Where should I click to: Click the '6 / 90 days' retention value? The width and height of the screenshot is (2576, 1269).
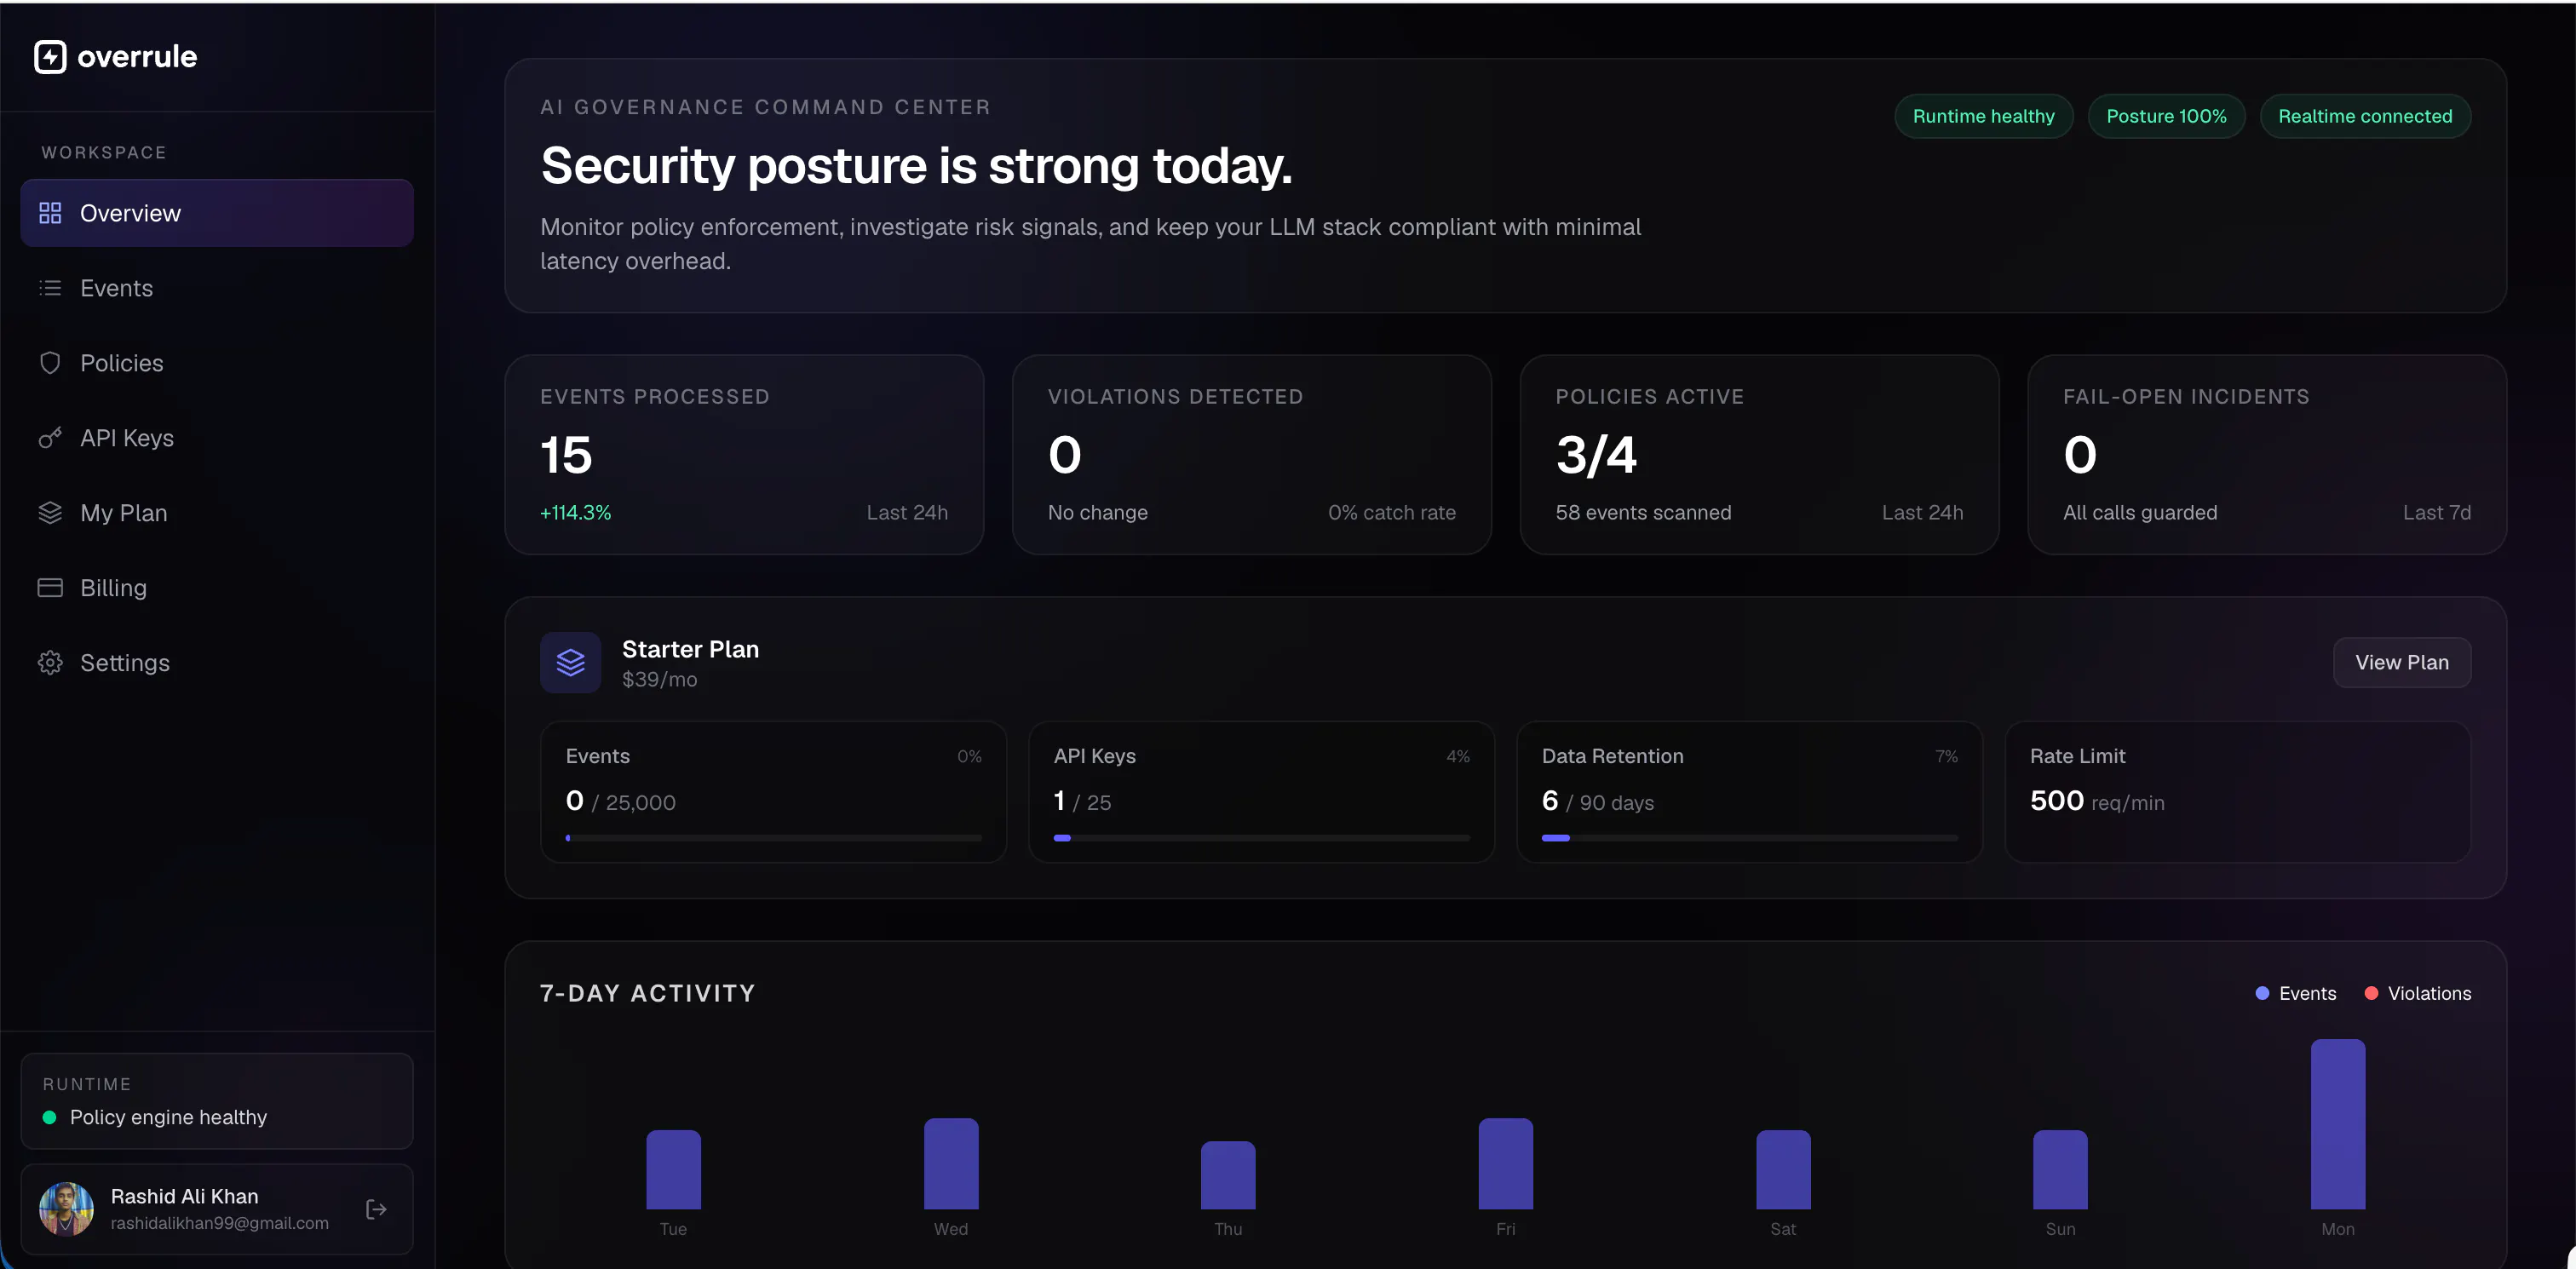(x=1597, y=801)
